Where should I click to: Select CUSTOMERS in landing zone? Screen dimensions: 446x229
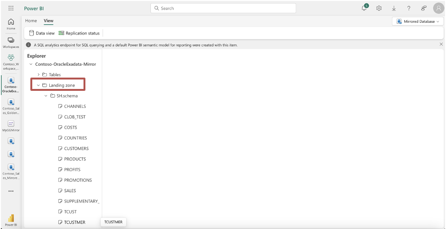[76, 149]
